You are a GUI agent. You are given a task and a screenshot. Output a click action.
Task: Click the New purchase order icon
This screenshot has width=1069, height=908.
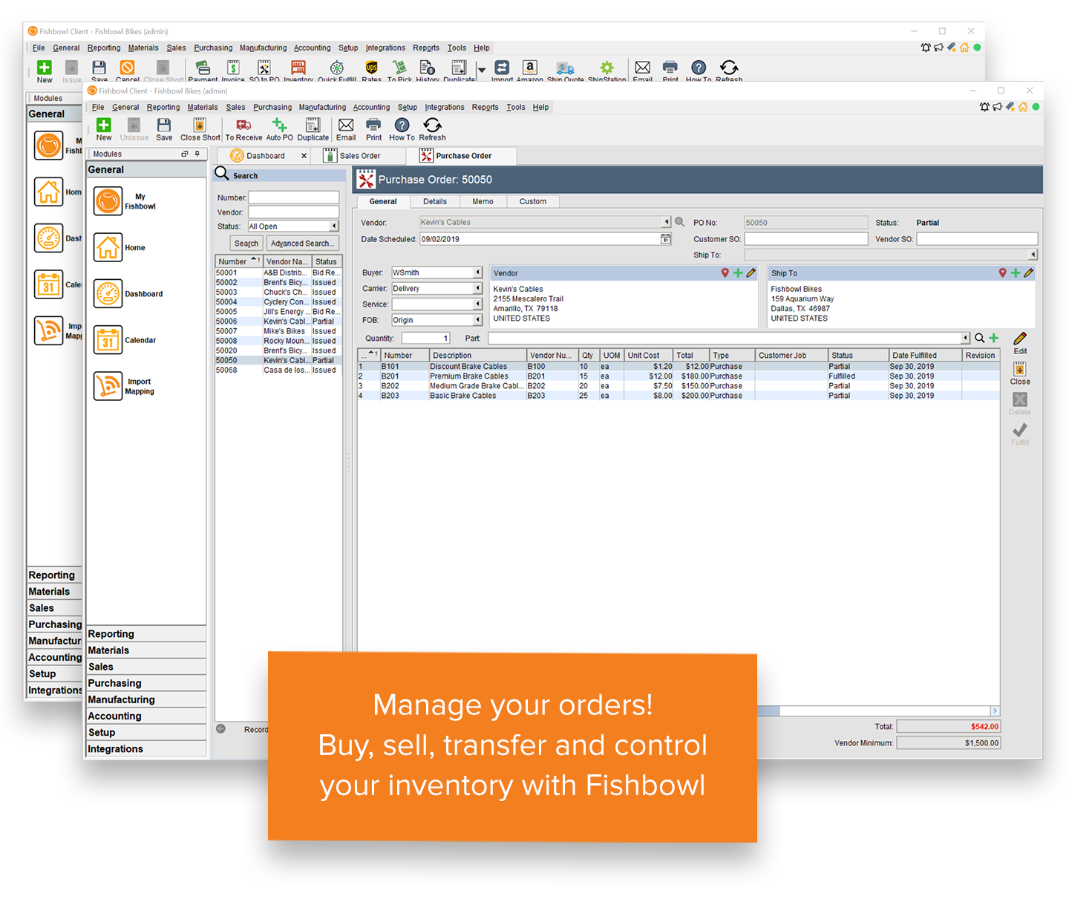[x=104, y=125]
